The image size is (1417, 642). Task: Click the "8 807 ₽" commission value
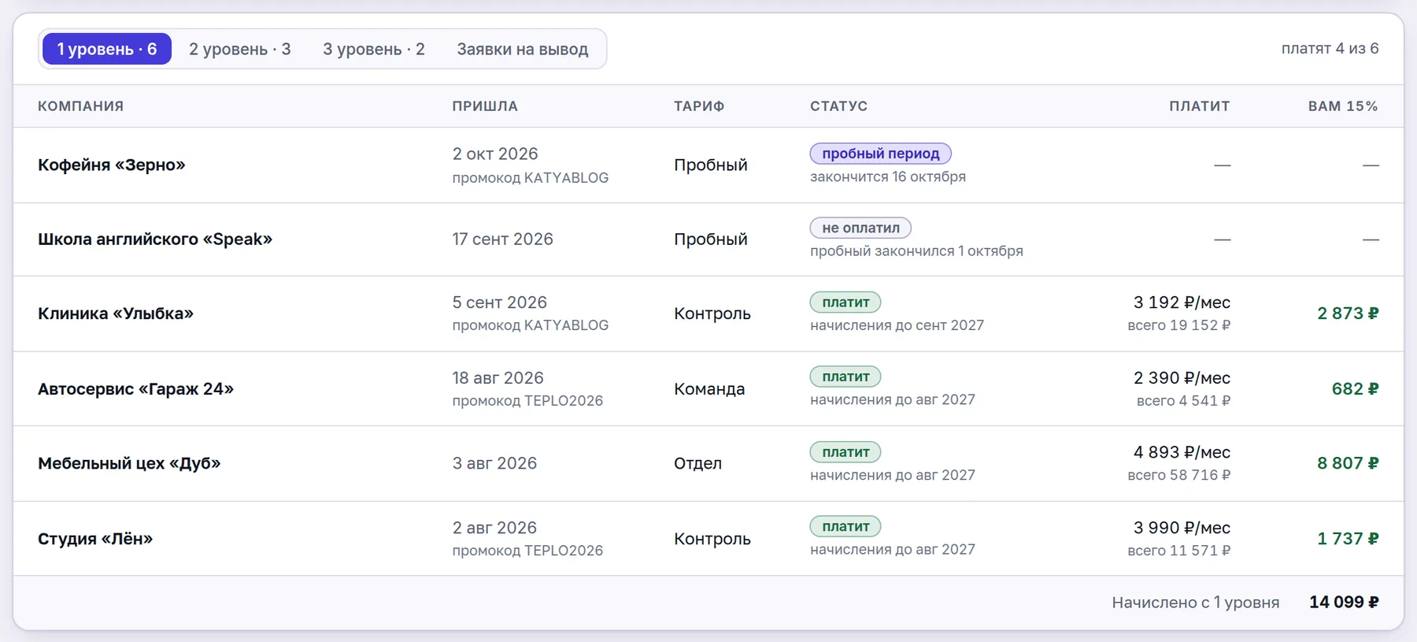pos(1348,463)
